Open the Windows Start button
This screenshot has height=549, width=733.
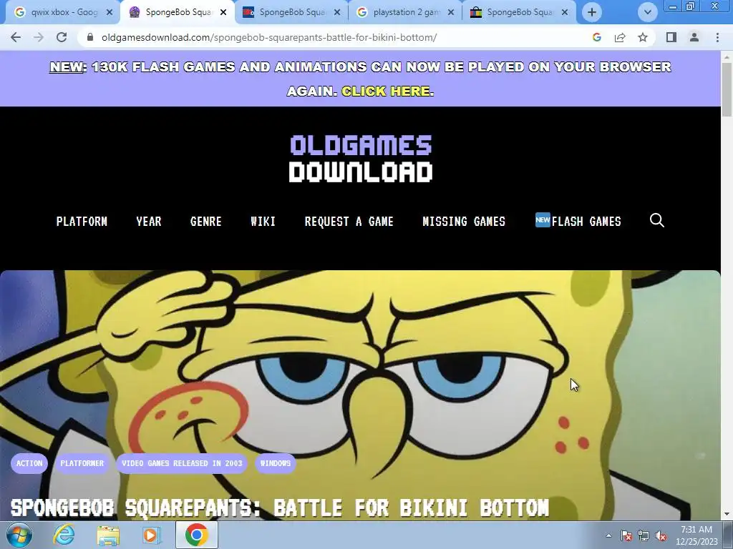pyautogui.click(x=19, y=535)
